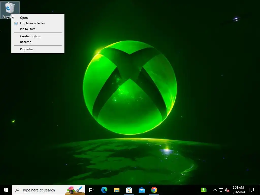Open Microsoft Store from taskbar

coord(129,190)
